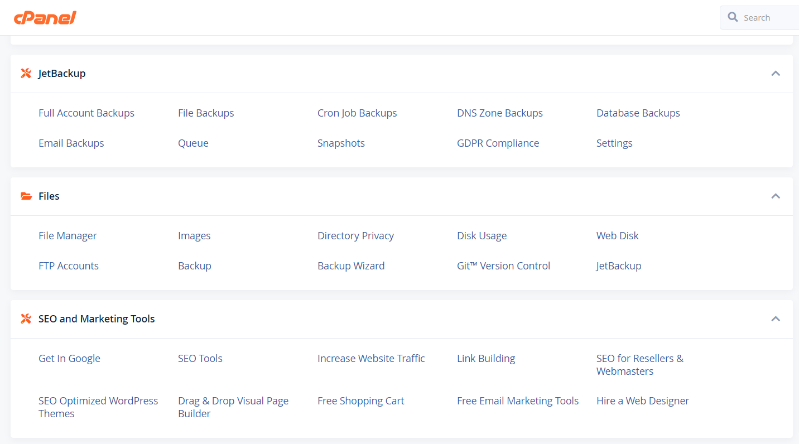Open Cron Job Backups
The height and width of the screenshot is (444, 799).
coord(357,113)
